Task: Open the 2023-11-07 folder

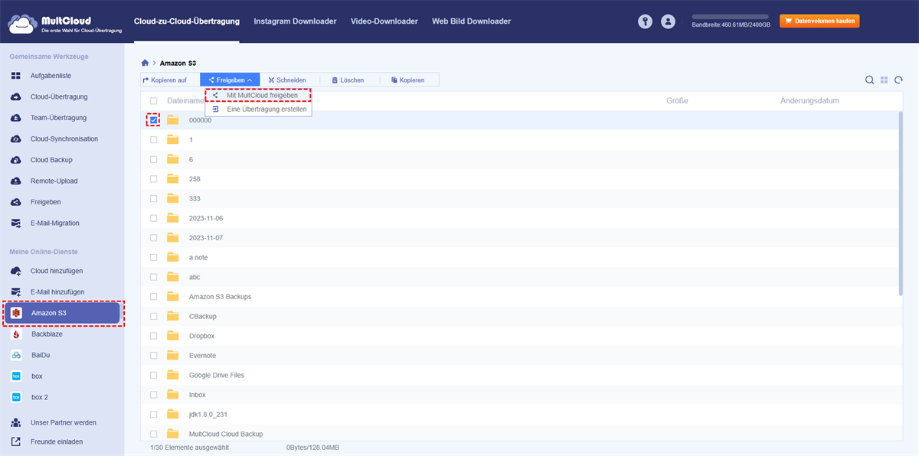Action: click(206, 238)
